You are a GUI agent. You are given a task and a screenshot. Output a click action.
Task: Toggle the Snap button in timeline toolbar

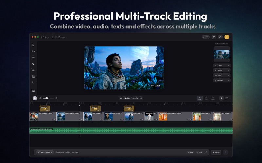pyautogui.click(x=200, y=98)
